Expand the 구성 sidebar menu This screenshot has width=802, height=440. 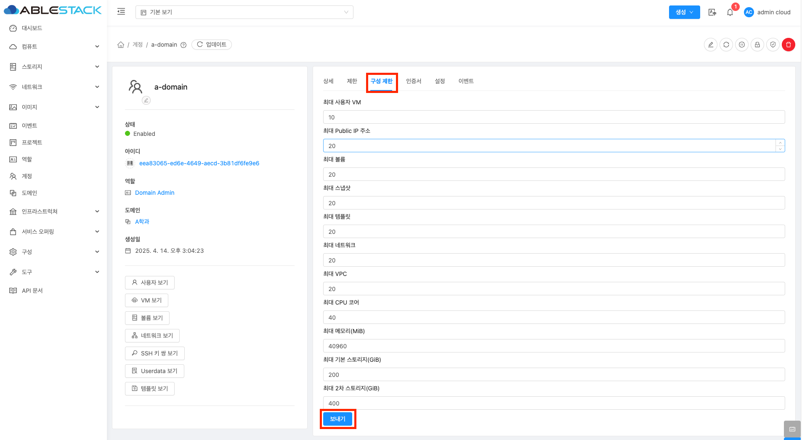[54, 252]
